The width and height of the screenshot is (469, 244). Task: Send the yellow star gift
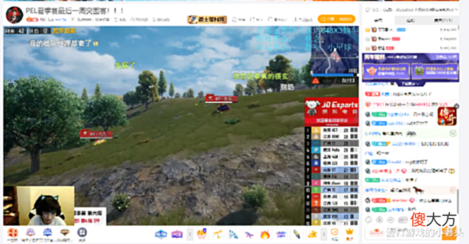[312, 234]
